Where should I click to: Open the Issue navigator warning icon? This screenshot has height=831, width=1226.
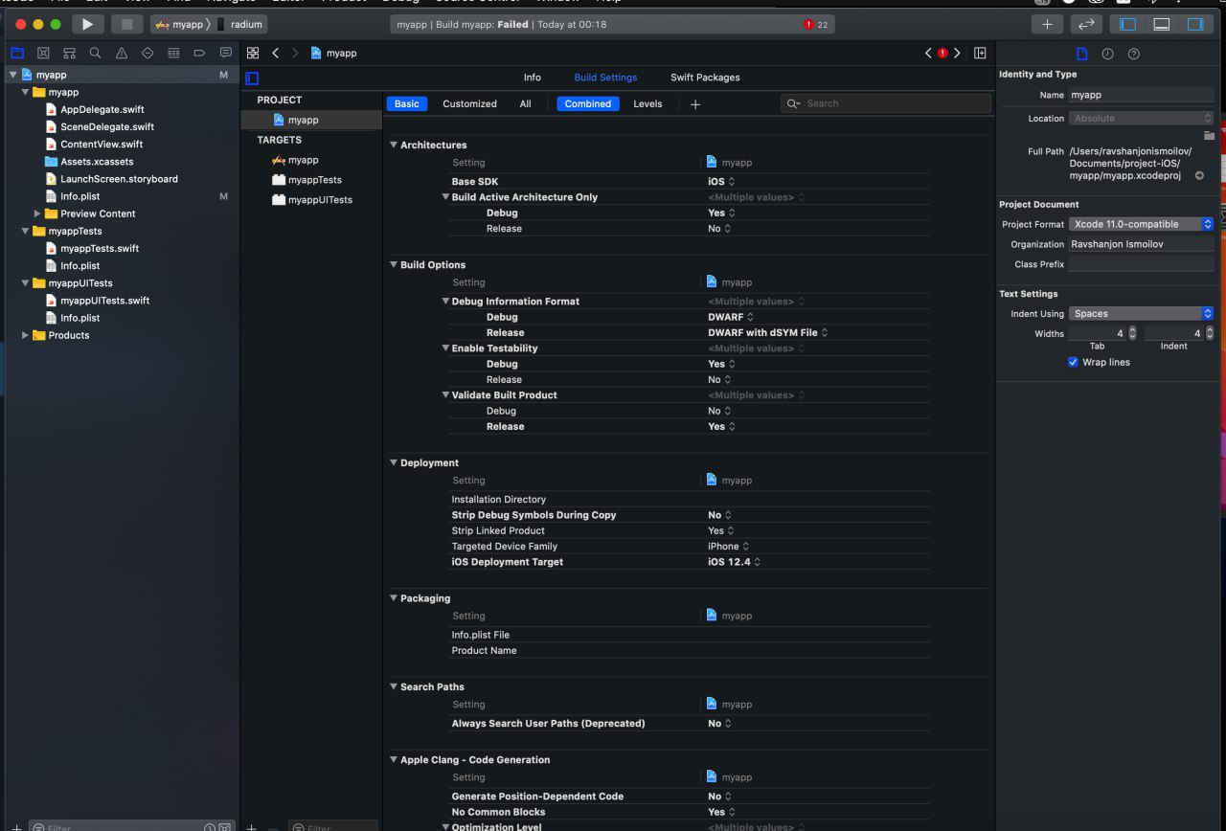pyautogui.click(x=122, y=53)
